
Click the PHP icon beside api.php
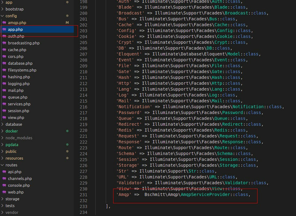4,172
